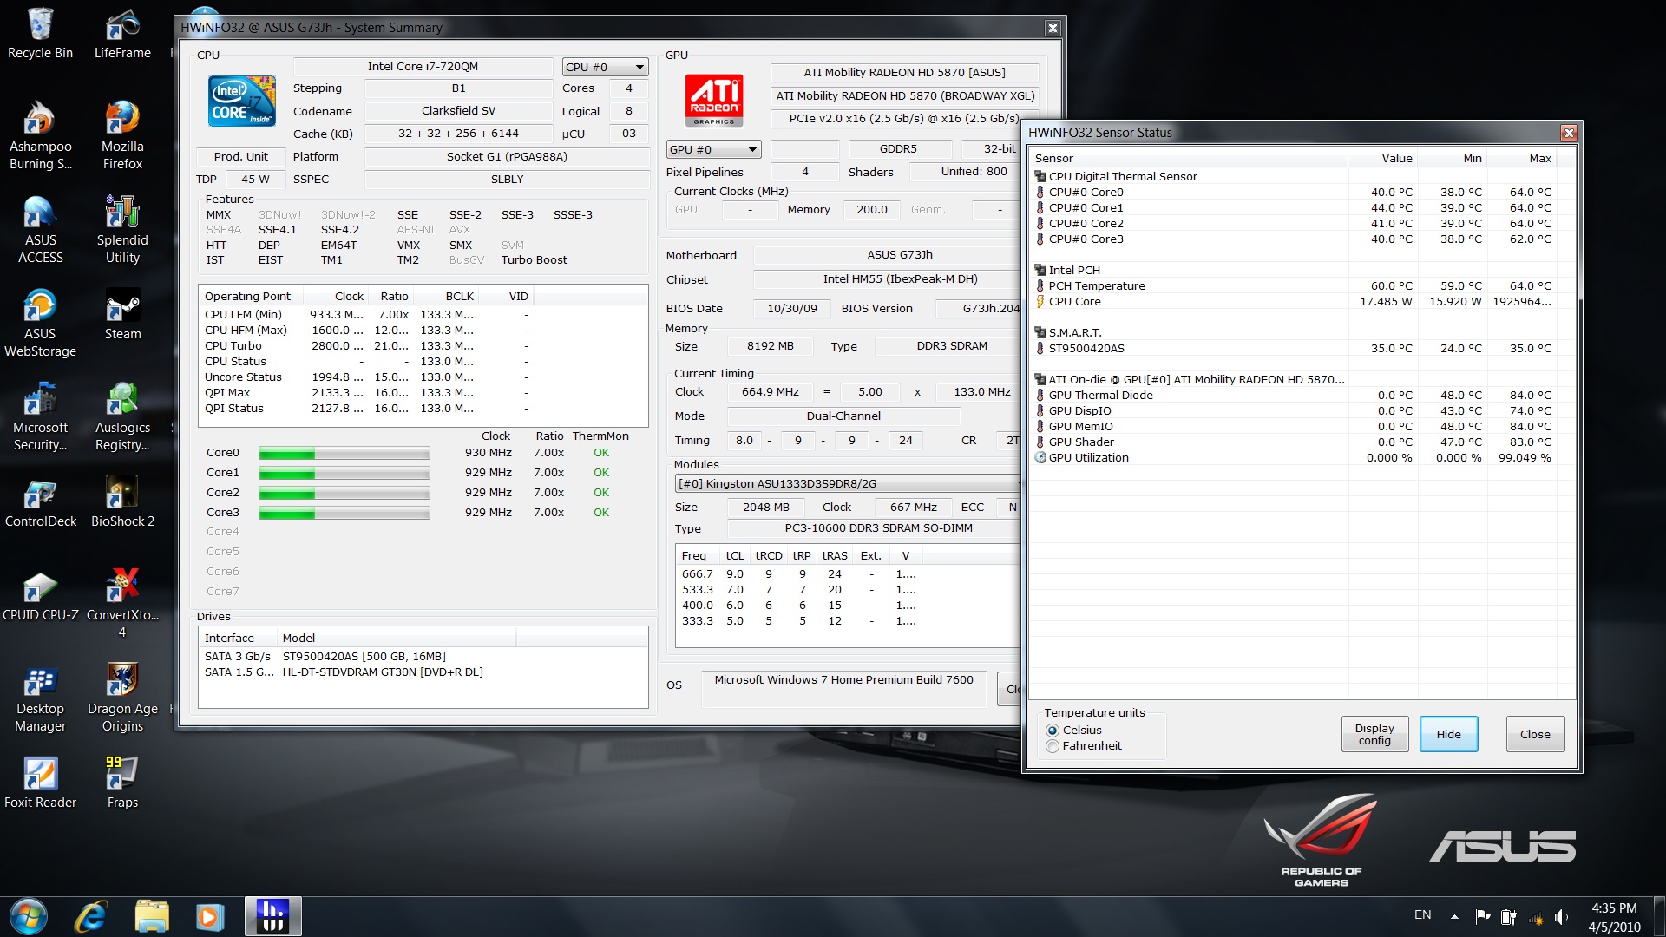Launch Fraps from desktop

click(x=122, y=783)
